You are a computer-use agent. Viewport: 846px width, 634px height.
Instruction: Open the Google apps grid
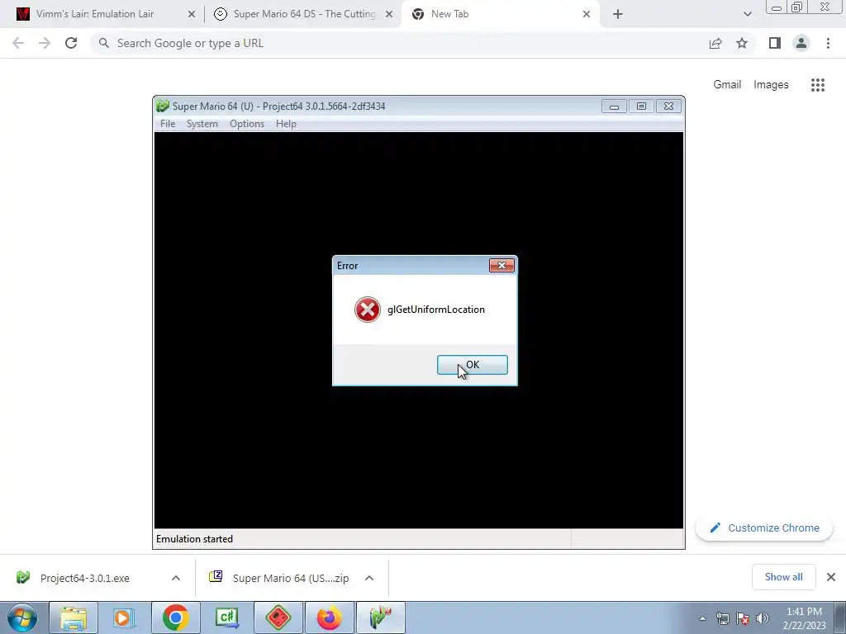(x=817, y=85)
